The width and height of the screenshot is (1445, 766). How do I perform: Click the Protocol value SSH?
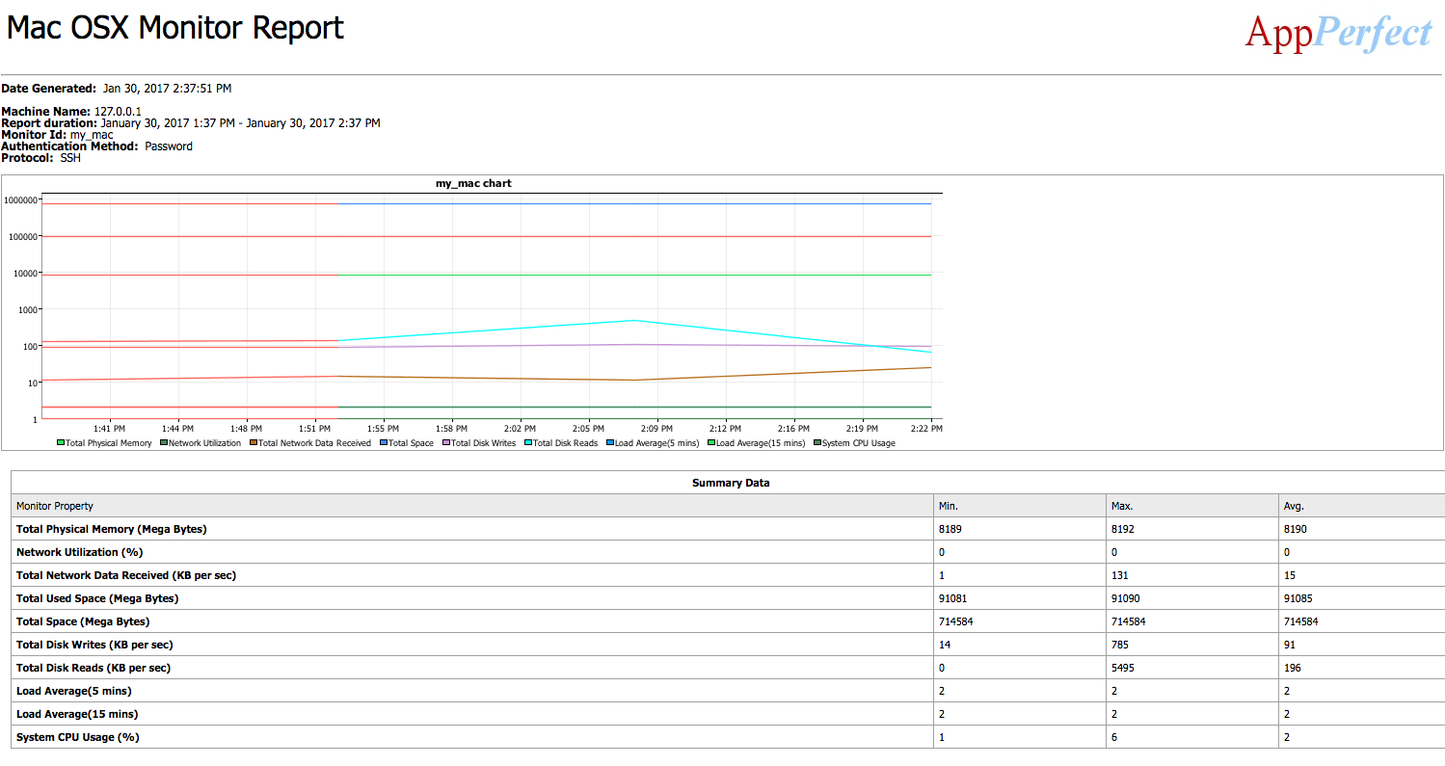[x=70, y=158]
